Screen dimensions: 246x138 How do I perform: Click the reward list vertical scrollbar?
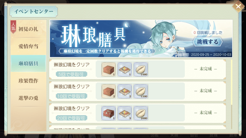coord(232,94)
